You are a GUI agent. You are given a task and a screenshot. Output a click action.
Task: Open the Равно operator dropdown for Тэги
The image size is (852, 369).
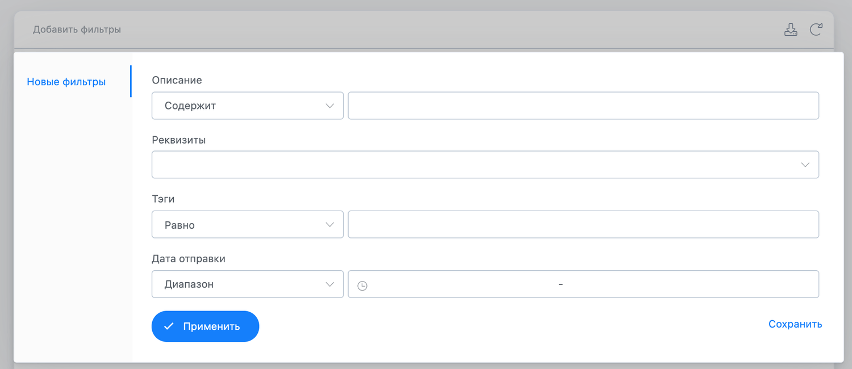point(248,225)
